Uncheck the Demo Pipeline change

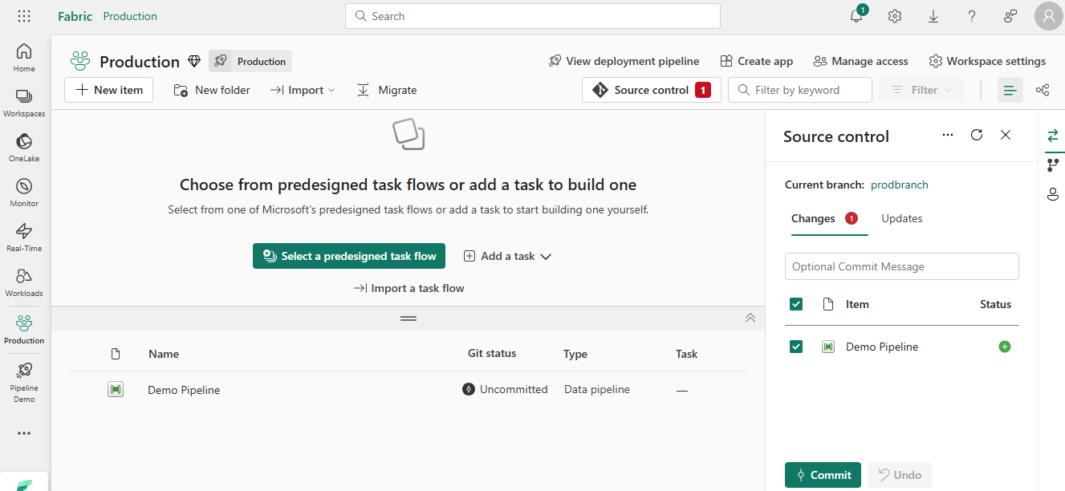point(795,346)
